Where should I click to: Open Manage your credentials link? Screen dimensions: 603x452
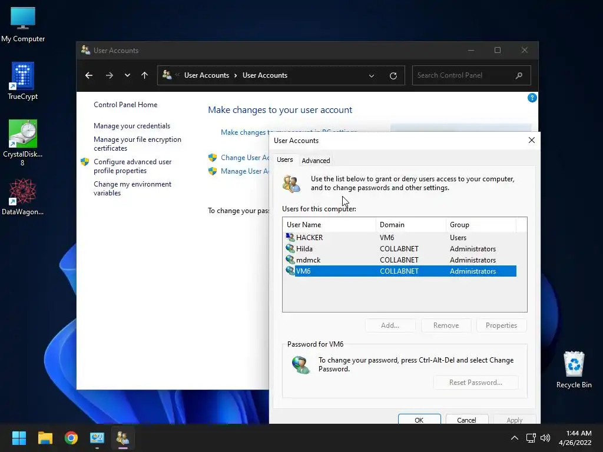[x=132, y=126]
